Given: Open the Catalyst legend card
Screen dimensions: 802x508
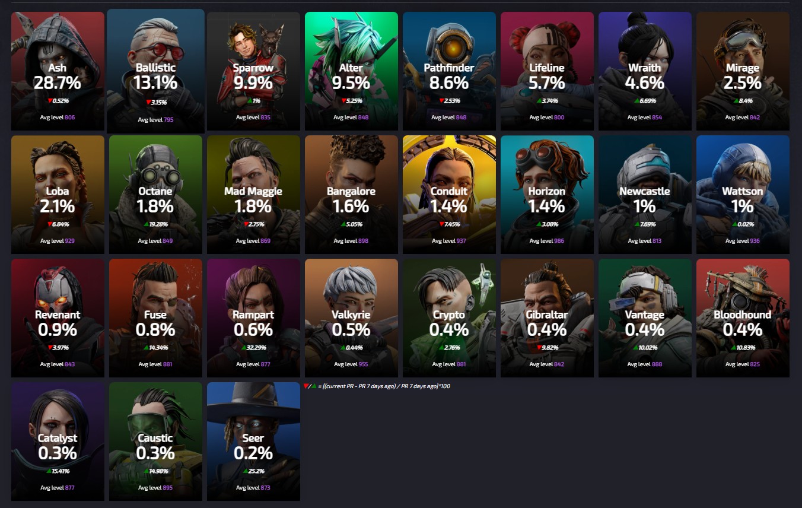Looking at the screenshot, I should click(58, 442).
